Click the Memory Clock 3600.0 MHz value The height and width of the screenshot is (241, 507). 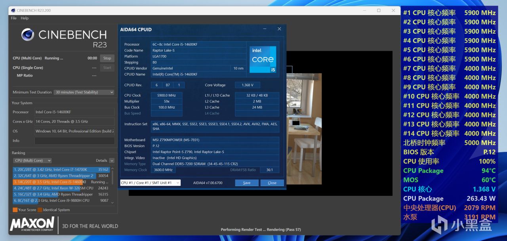click(x=163, y=170)
